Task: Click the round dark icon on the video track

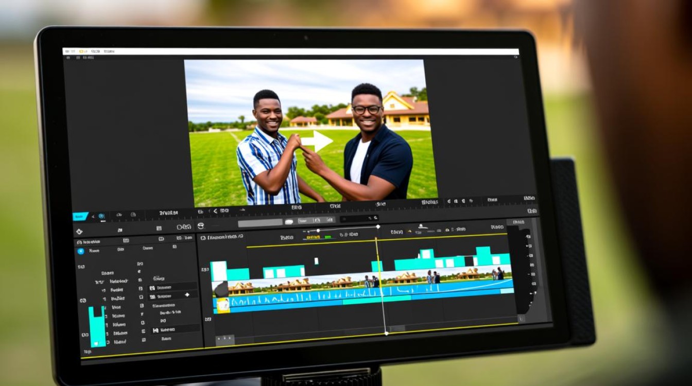Action: (221, 288)
